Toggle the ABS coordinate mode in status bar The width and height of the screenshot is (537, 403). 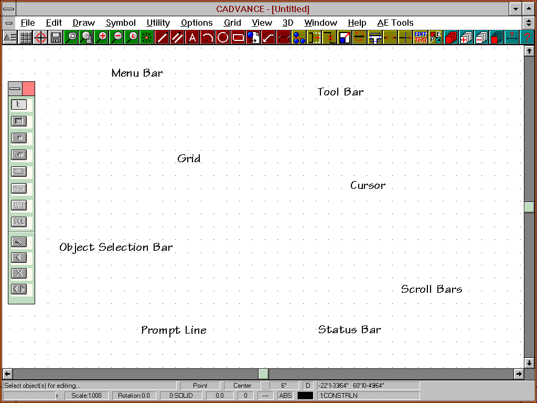(286, 396)
